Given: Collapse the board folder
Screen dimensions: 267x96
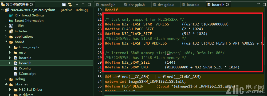Looking at the screenshot, I should point(6,42).
